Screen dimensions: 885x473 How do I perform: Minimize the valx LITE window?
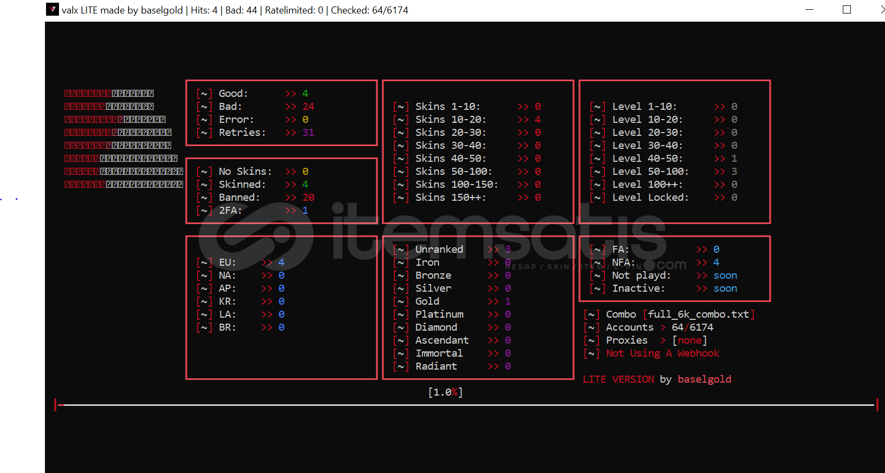pyautogui.click(x=810, y=10)
